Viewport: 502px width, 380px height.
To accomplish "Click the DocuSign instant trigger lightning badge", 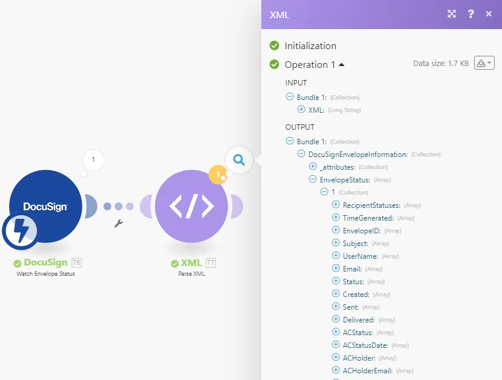I will coord(21,230).
